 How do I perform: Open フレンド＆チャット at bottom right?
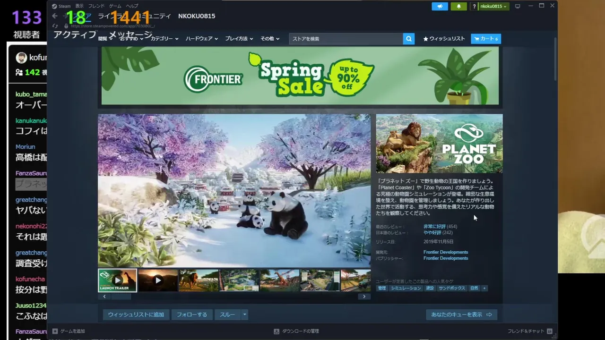526,331
